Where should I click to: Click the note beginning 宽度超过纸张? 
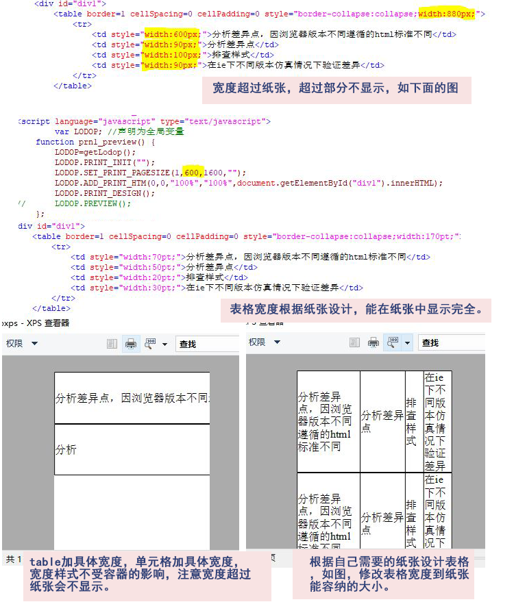click(336, 89)
